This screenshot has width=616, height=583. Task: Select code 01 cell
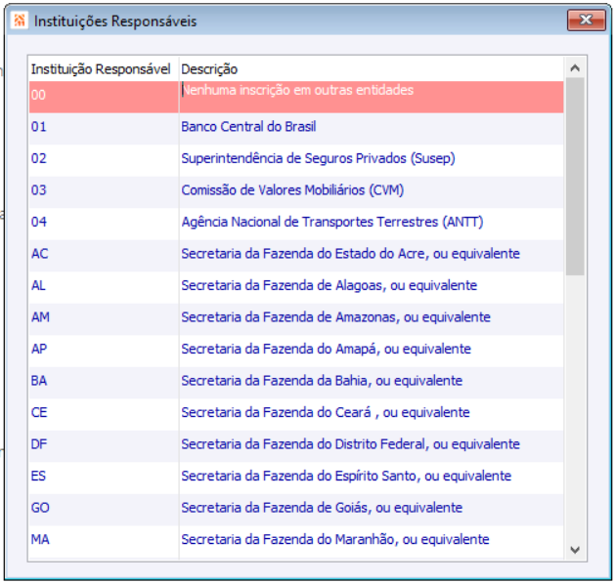point(104,127)
